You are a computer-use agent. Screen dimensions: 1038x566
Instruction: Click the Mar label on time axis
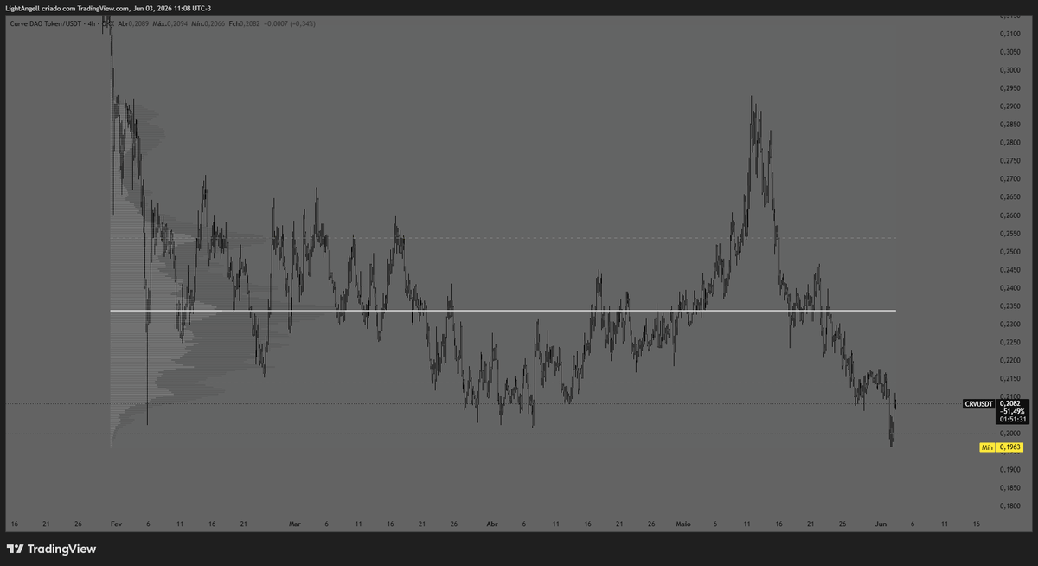295,524
